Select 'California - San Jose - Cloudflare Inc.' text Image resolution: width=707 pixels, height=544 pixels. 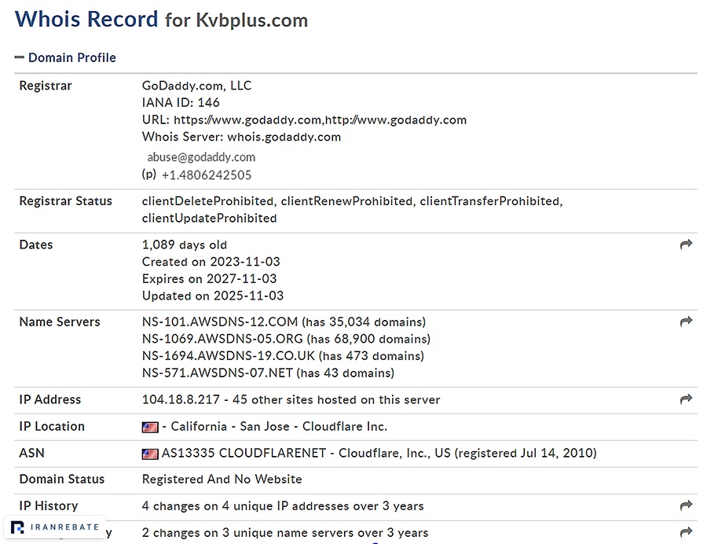[279, 427]
